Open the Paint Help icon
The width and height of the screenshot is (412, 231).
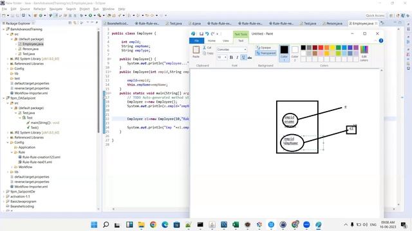[381, 40]
